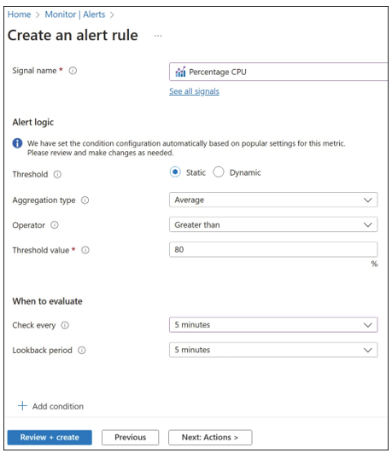
Task: Click the See all signals link
Action: point(194,91)
